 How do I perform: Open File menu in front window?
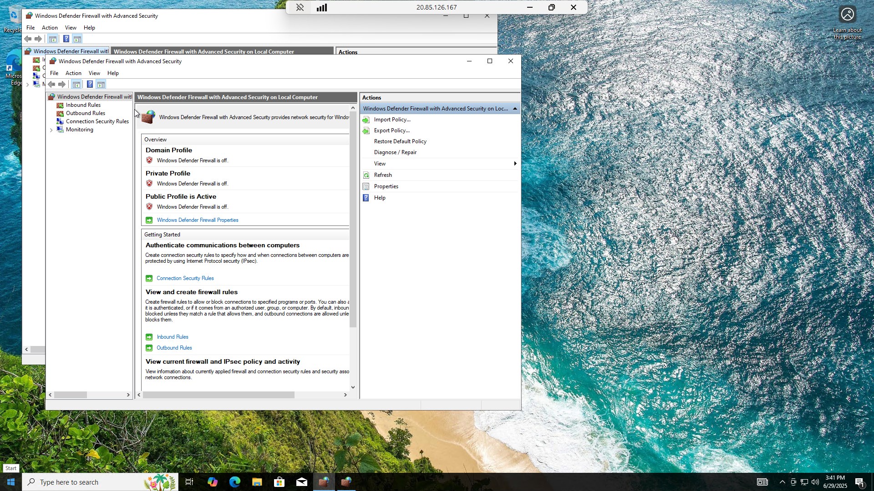[54, 73]
